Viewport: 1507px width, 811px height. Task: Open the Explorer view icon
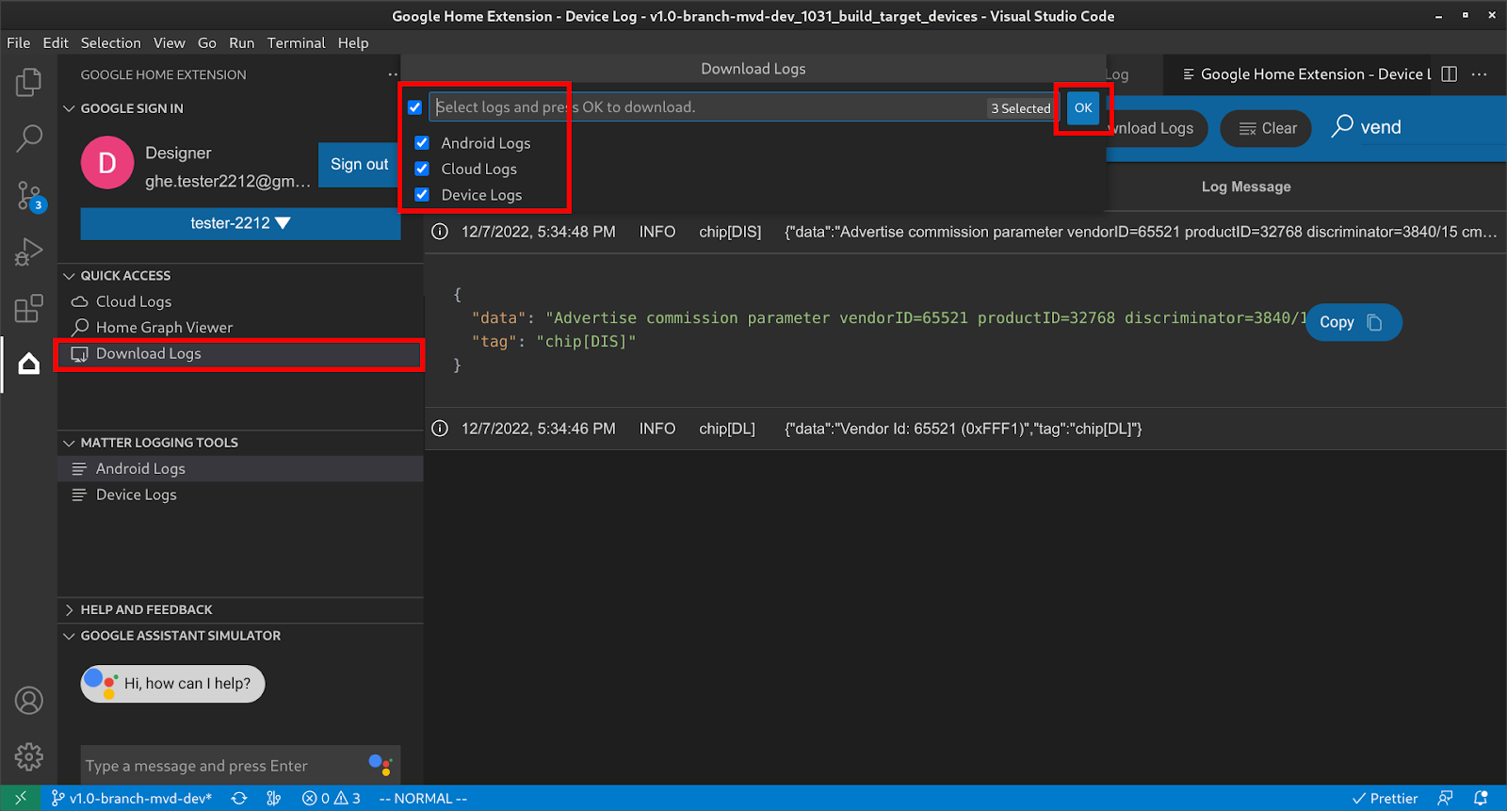coord(28,83)
